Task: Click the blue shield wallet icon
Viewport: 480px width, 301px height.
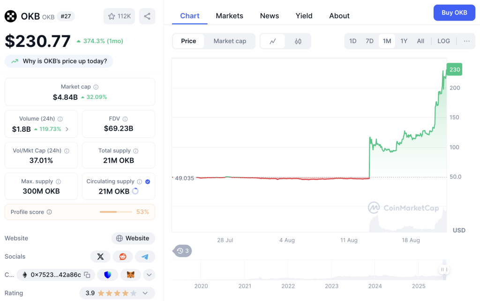Action: coord(107,275)
